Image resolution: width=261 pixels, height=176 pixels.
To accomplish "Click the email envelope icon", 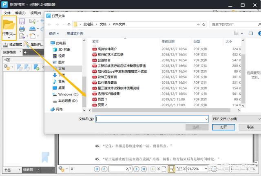I will pyautogui.click(x=32, y=21).
